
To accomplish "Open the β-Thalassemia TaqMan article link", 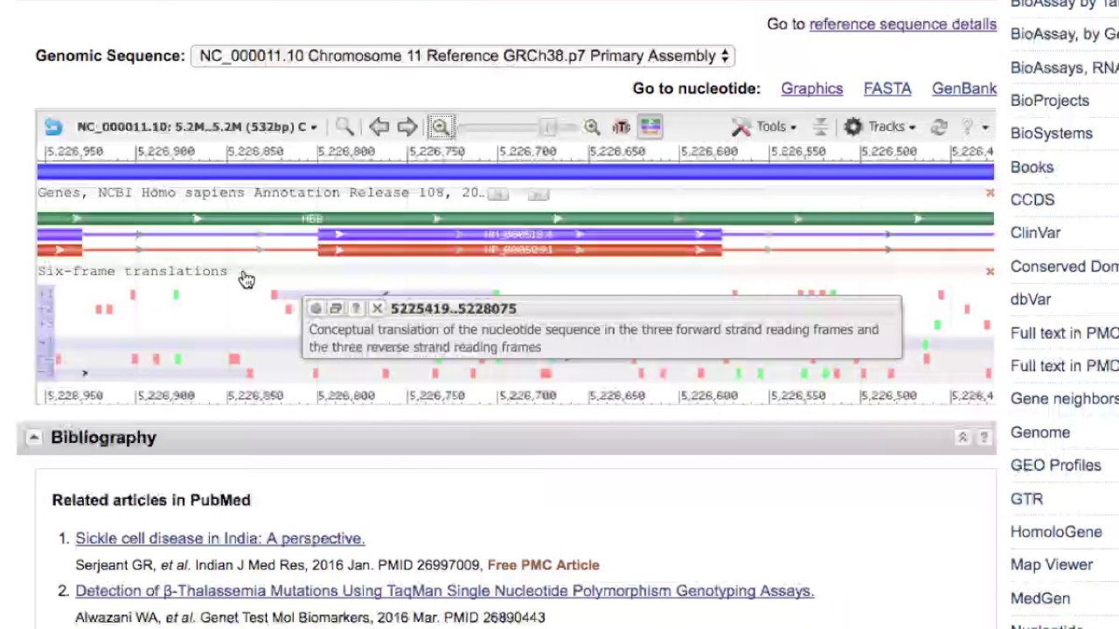I will point(444,591).
